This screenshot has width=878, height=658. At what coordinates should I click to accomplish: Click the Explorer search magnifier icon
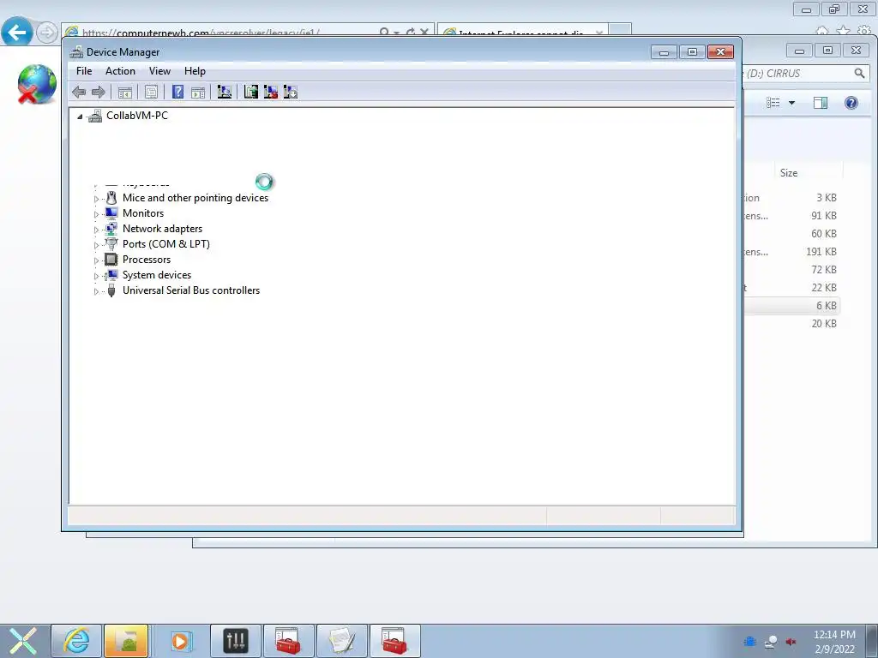pyautogui.click(x=859, y=74)
